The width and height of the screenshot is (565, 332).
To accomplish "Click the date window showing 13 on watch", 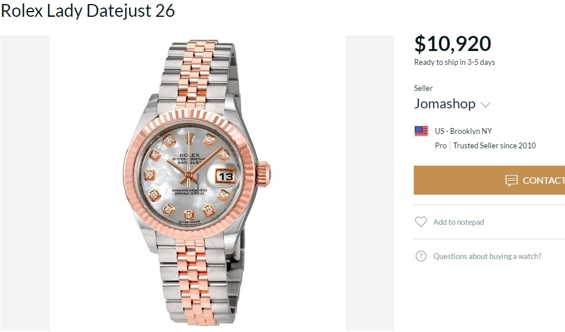I will (226, 176).
